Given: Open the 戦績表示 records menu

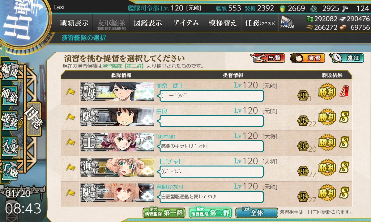Looking at the screenshot, I should [x=74, y=23].
